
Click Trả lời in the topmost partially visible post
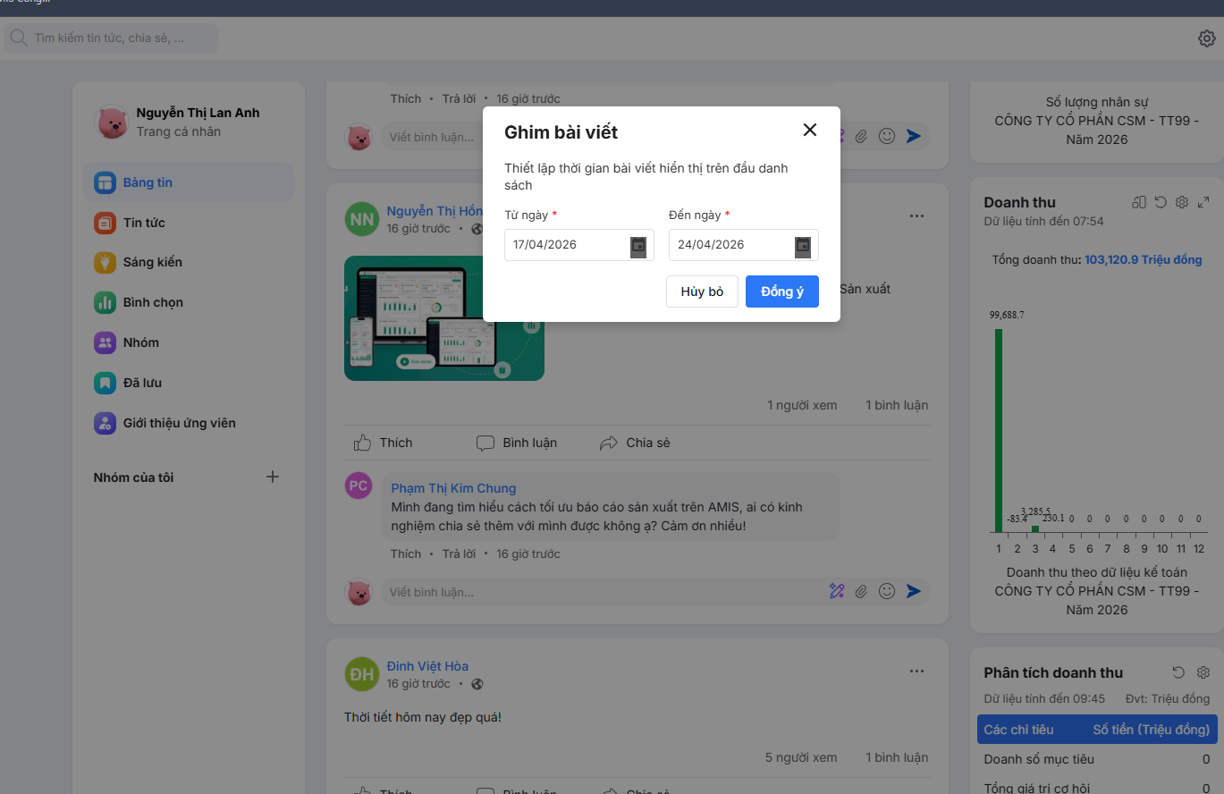[x=459, y=98]
